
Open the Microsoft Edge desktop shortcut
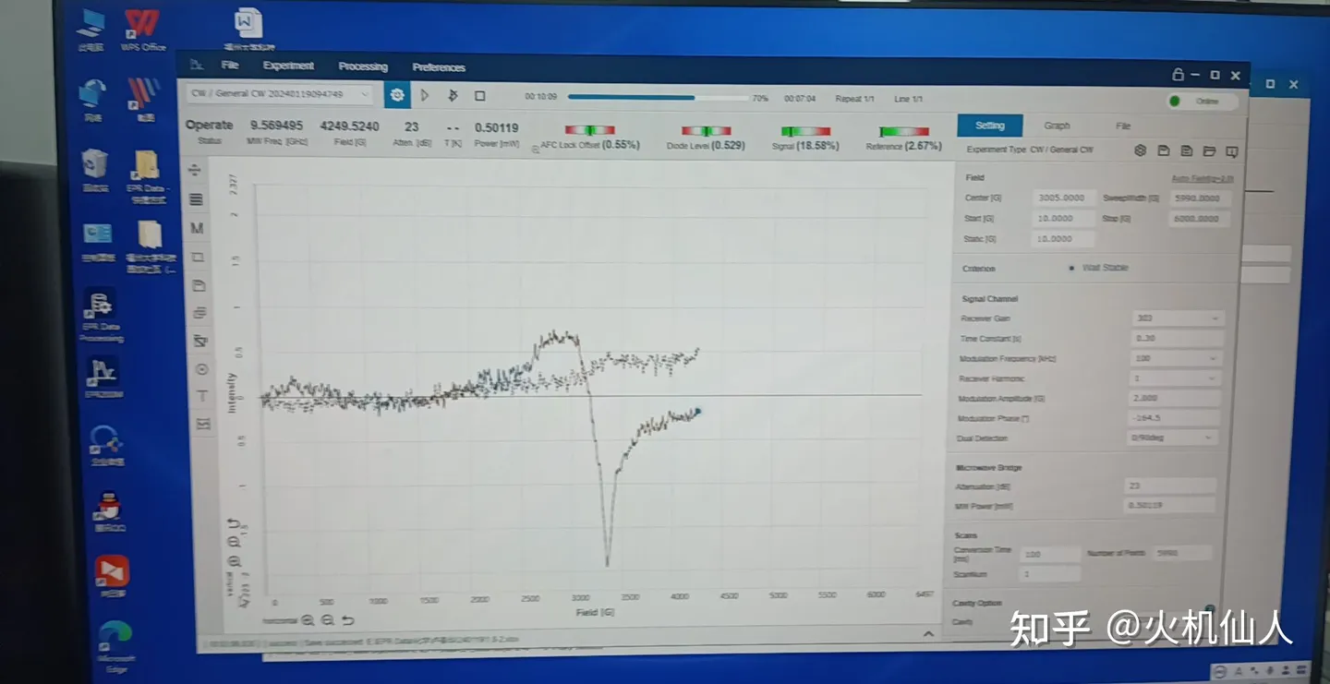pyautogui.click(x=116, y=648)
